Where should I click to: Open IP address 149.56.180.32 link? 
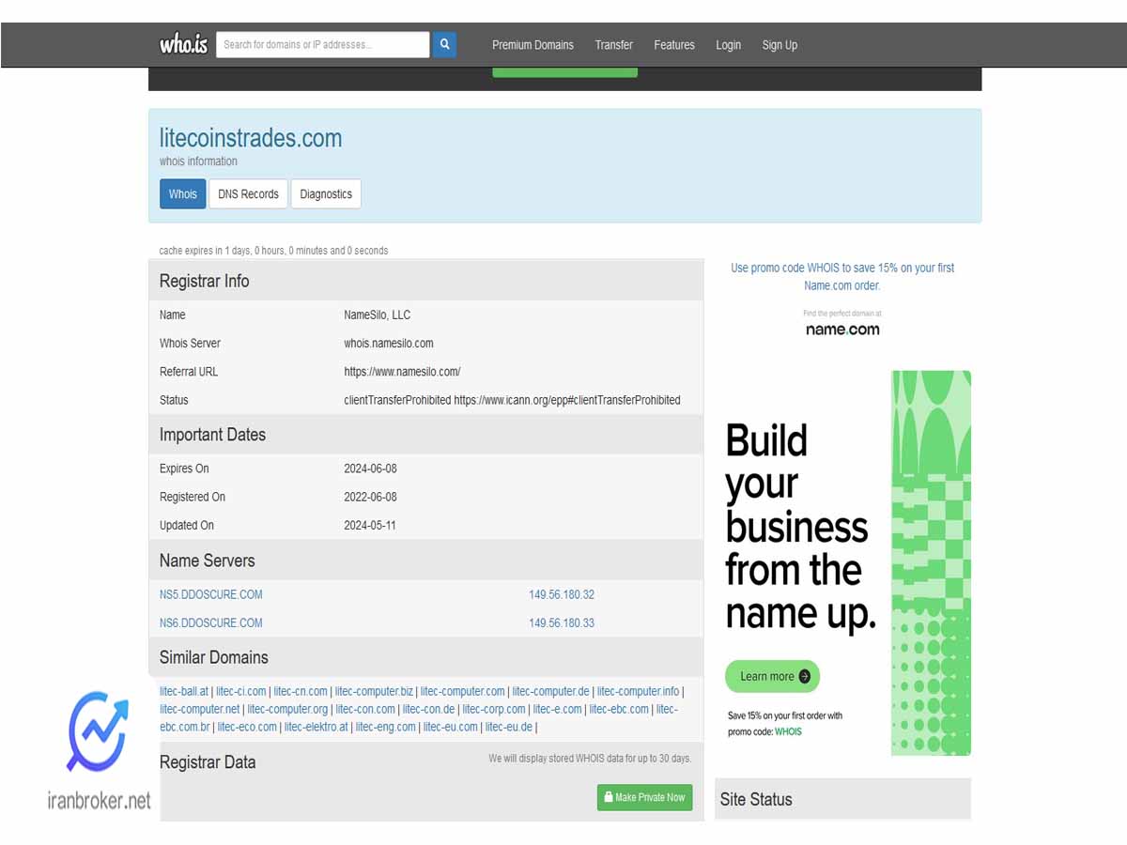(562, 594)
